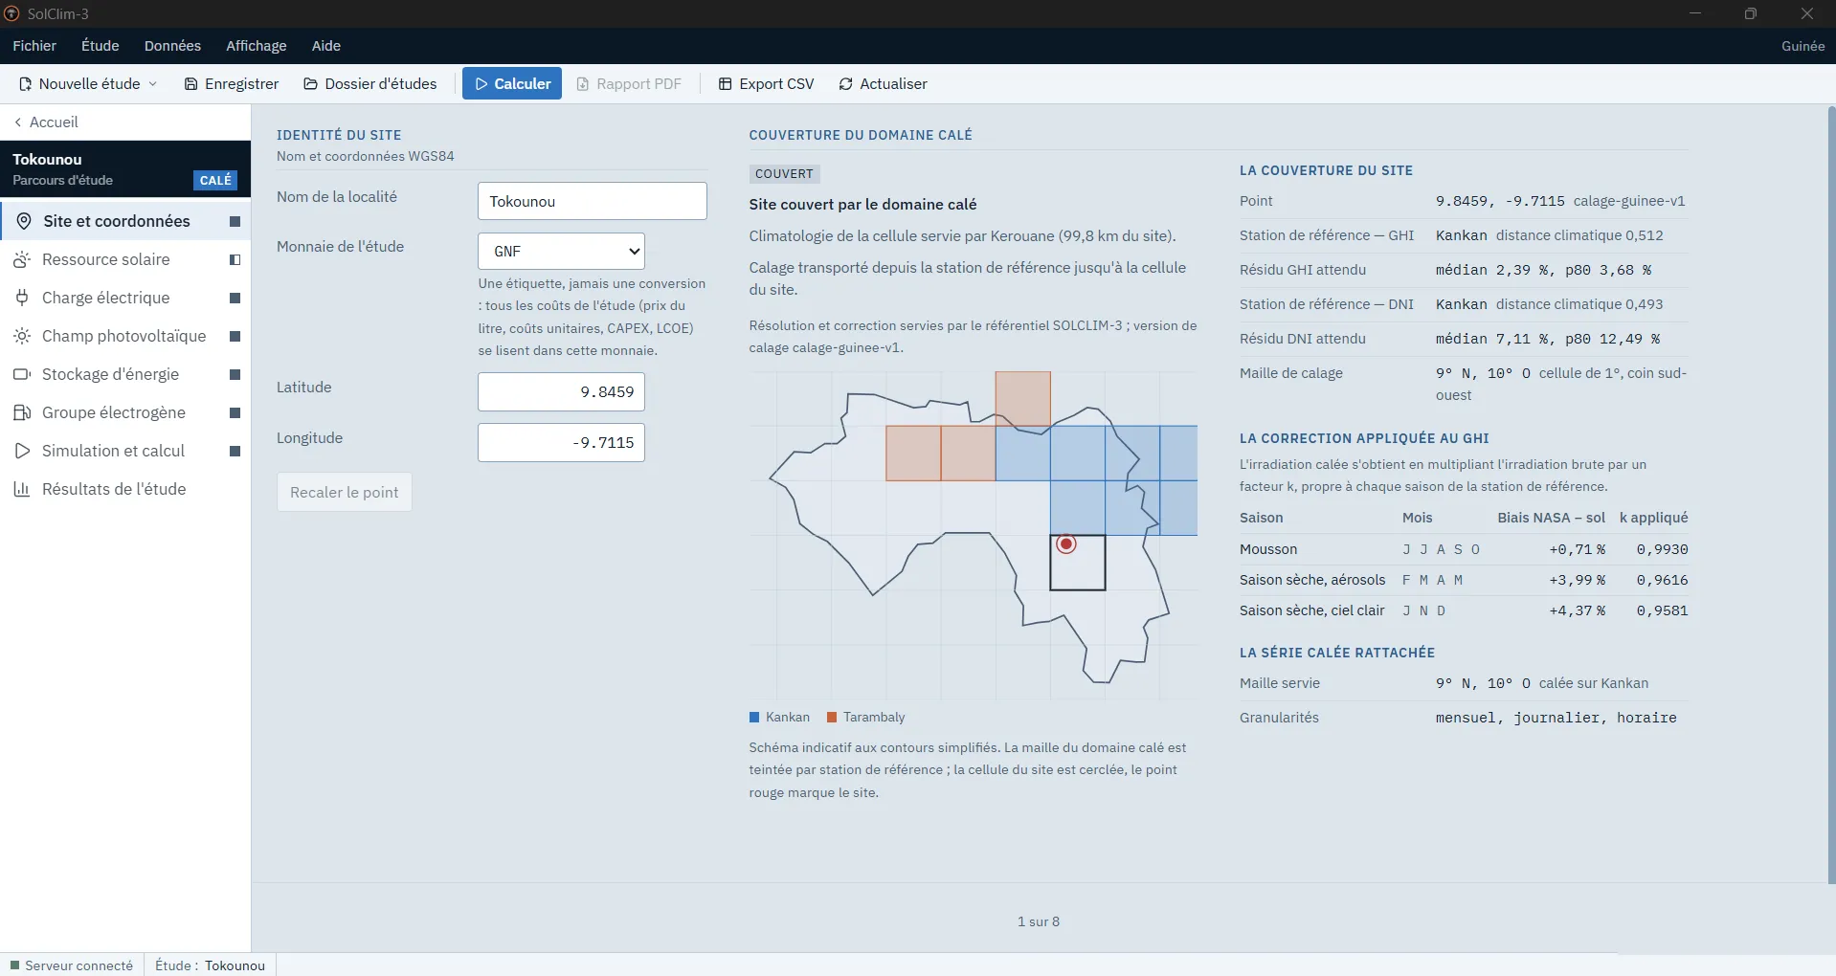The width and height of the screenshot is (1836, 976).
Task: Click the point coordinates 9.8459, -9.7115 value
Action: click(1500, 201)
